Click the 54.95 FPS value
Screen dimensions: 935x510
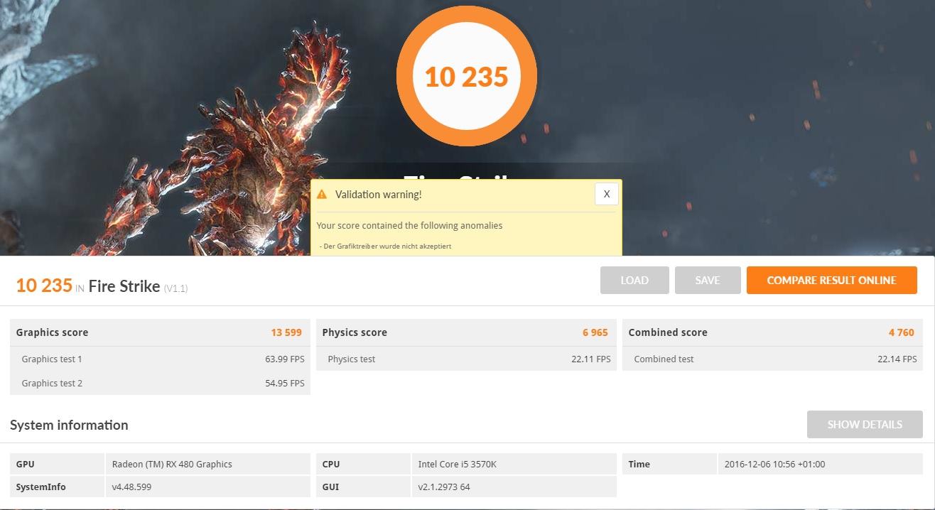285,384
